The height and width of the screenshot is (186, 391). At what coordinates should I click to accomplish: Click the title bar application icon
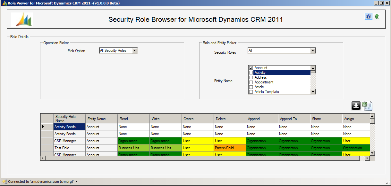pos(4,3)
